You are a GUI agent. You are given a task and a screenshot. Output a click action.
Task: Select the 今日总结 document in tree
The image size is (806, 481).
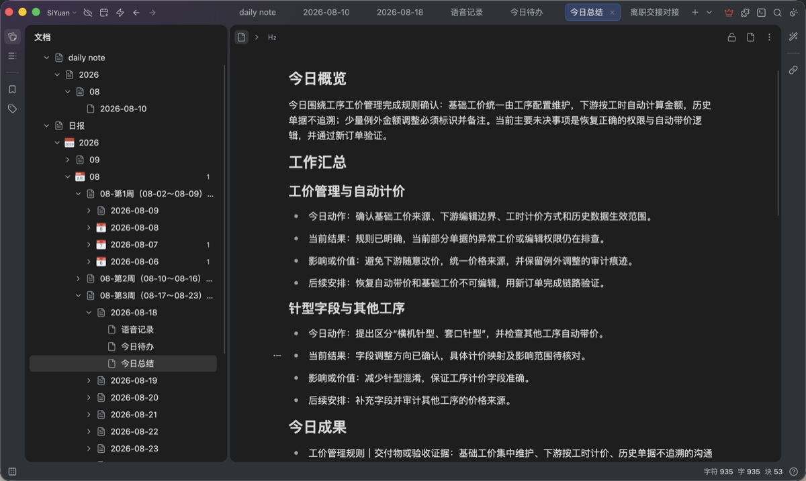pos(123,364)
